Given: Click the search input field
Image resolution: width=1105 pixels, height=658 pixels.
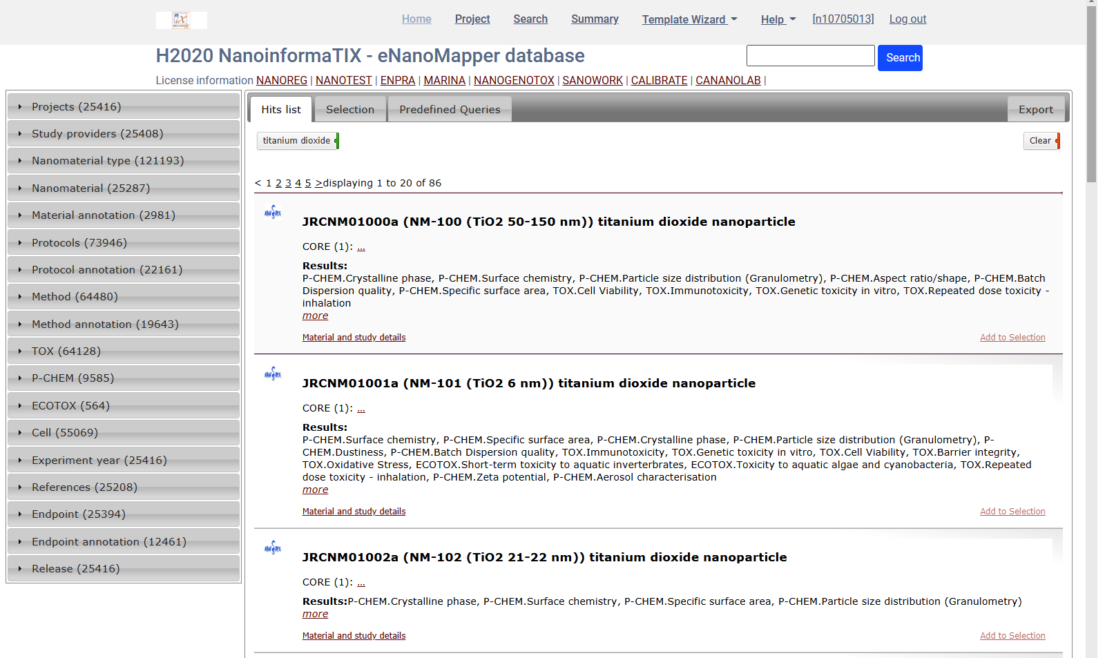Looking at the screenshot, I should 810,55.
